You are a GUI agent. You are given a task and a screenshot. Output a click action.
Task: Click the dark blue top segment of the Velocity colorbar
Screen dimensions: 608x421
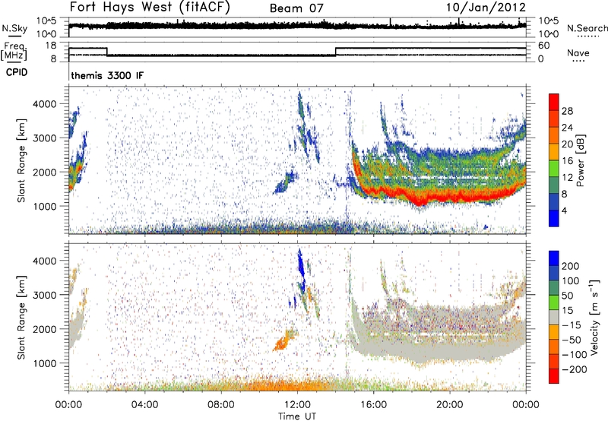554,258
